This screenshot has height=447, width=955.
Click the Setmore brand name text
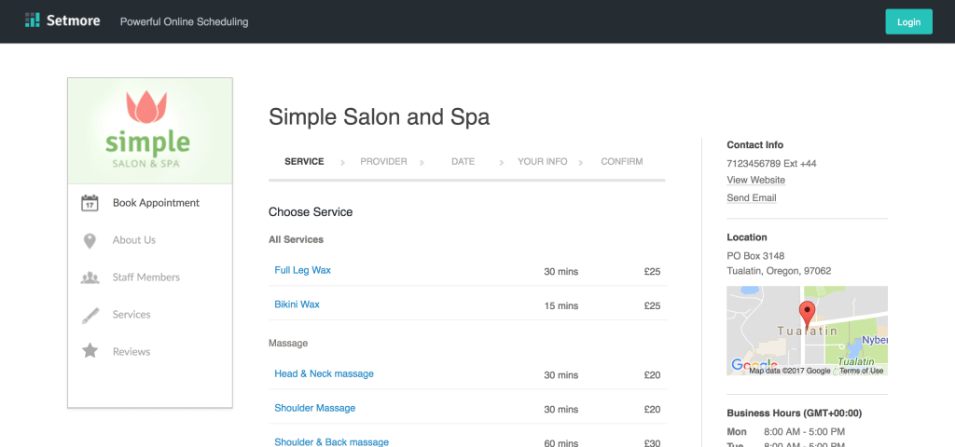(x=73, y=20)
